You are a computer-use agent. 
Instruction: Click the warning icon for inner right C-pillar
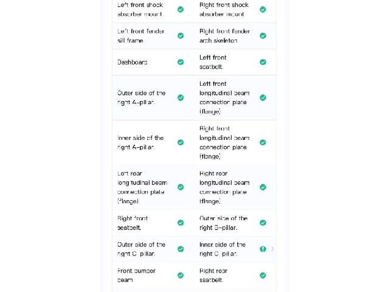(263, 249)
